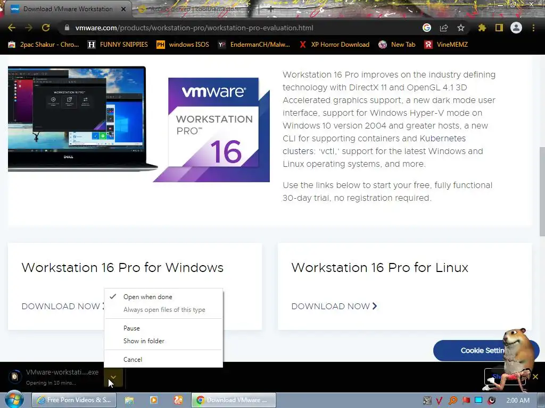Click the Workstation 16 Pro for Linux heading

380,268
